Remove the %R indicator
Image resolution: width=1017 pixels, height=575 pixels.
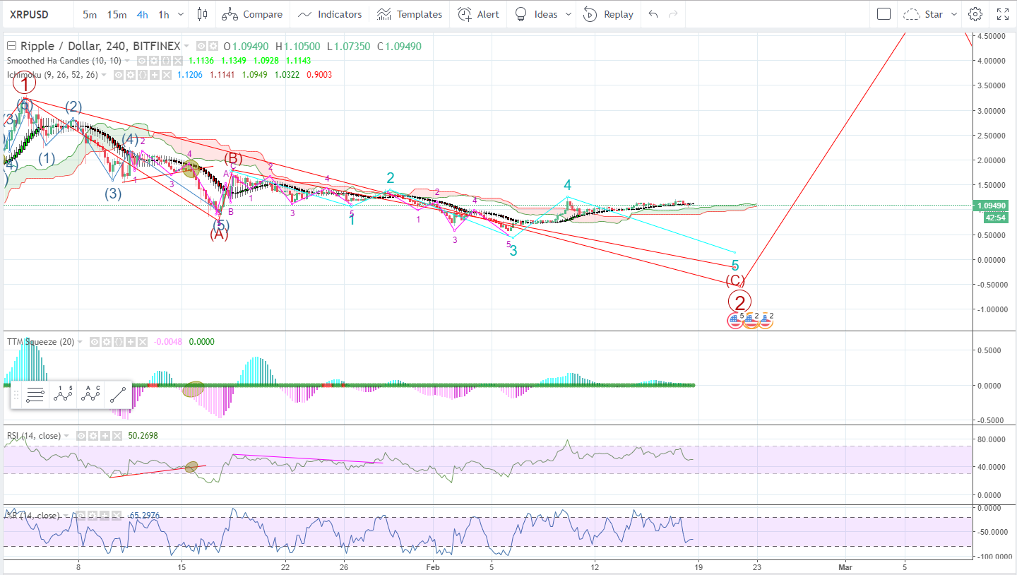click(117, 516)
